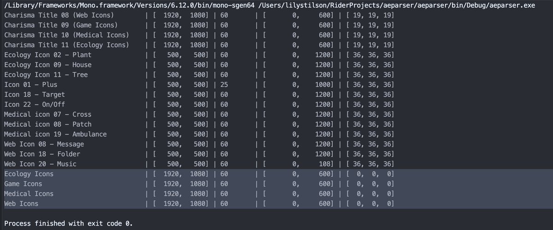Click the highlighted 'Web Icons' row name
The image size is (553, 230).
pyautogui.click(x=21, y=203)
